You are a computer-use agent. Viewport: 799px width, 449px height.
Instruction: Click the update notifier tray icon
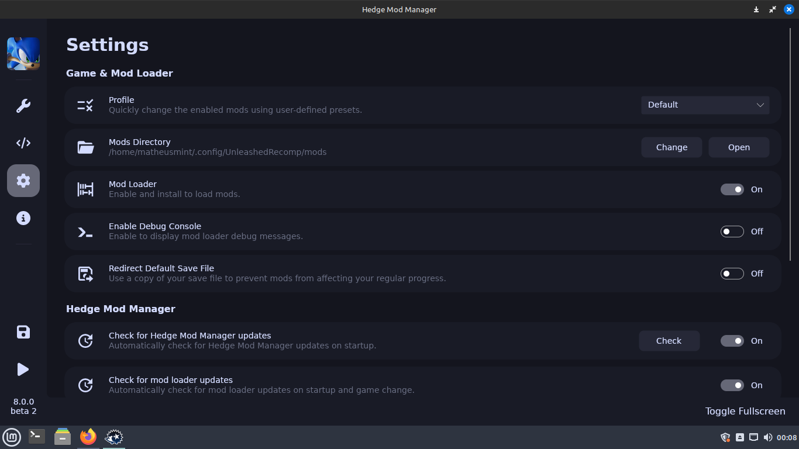740,437
